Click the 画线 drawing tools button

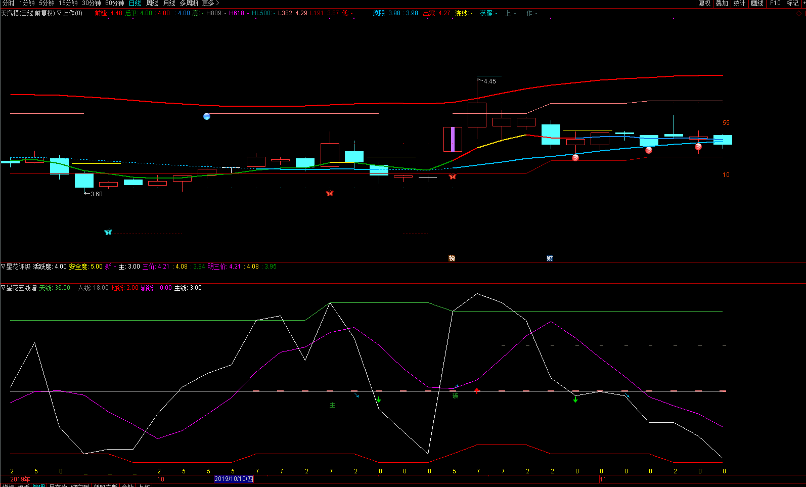tap(757, 4)
